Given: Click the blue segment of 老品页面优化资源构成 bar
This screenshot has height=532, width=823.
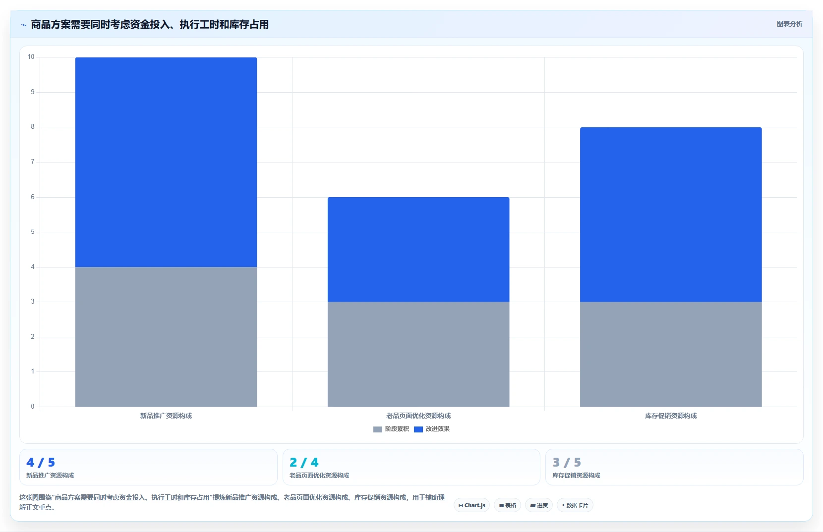Looking at the screenshot, I should [418, 249].
